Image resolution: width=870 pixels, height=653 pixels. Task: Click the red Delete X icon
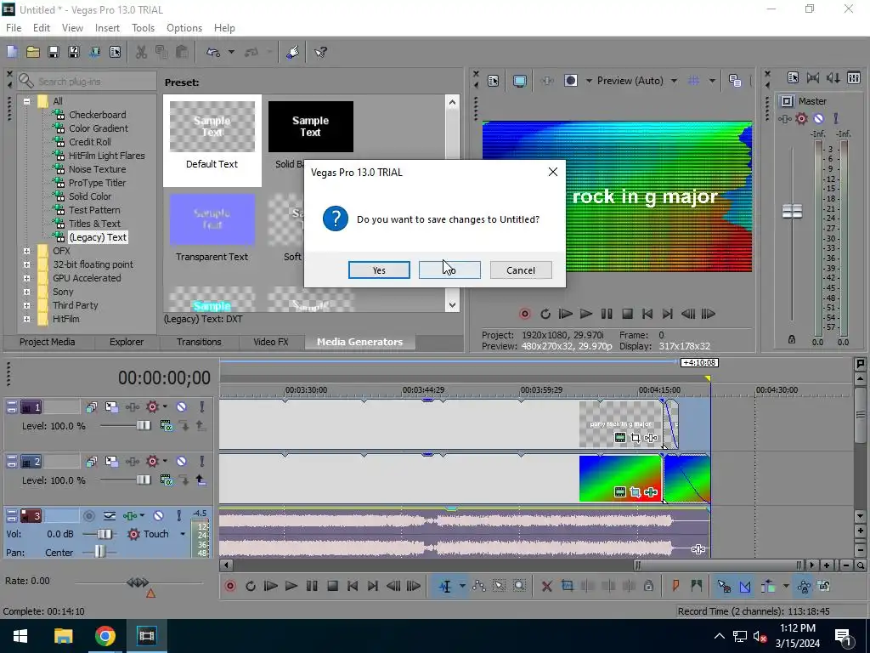click(x=546, y=586)
